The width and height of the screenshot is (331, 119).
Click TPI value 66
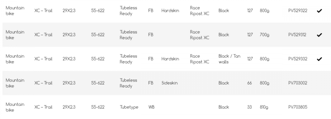point(250,83)
